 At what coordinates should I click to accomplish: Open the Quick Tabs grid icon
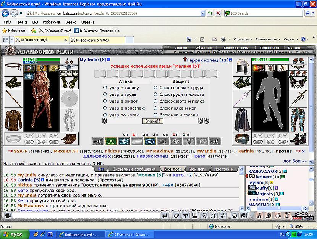tap(6, 40)
